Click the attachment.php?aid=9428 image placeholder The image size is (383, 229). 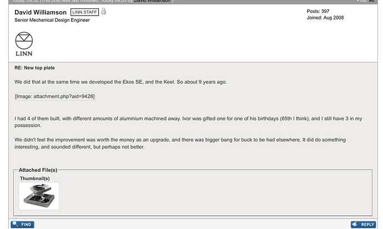pyautogui.click(x=55, y=96)
